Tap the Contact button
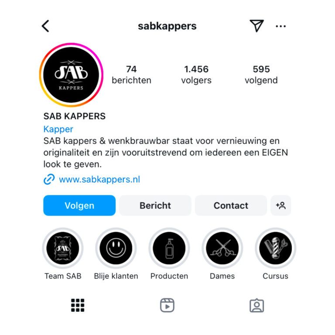The image size is (335, 335). (x=231, y=205)
